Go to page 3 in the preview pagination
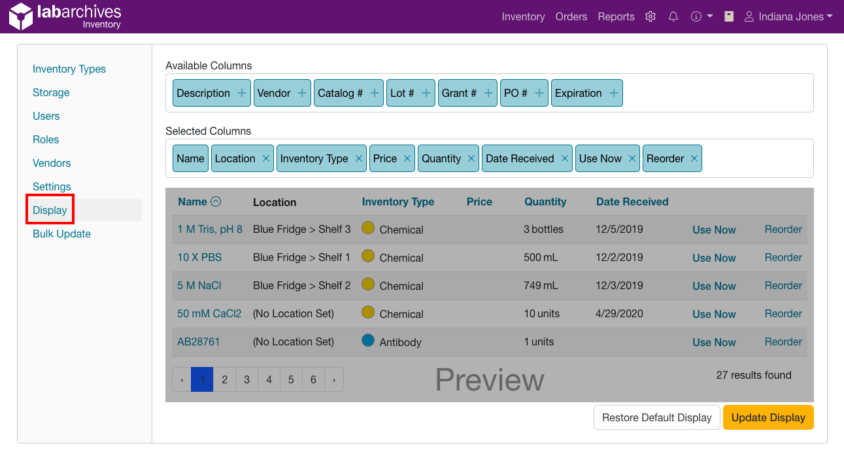The width and height of the screenshot is (844, 452). 246,379
